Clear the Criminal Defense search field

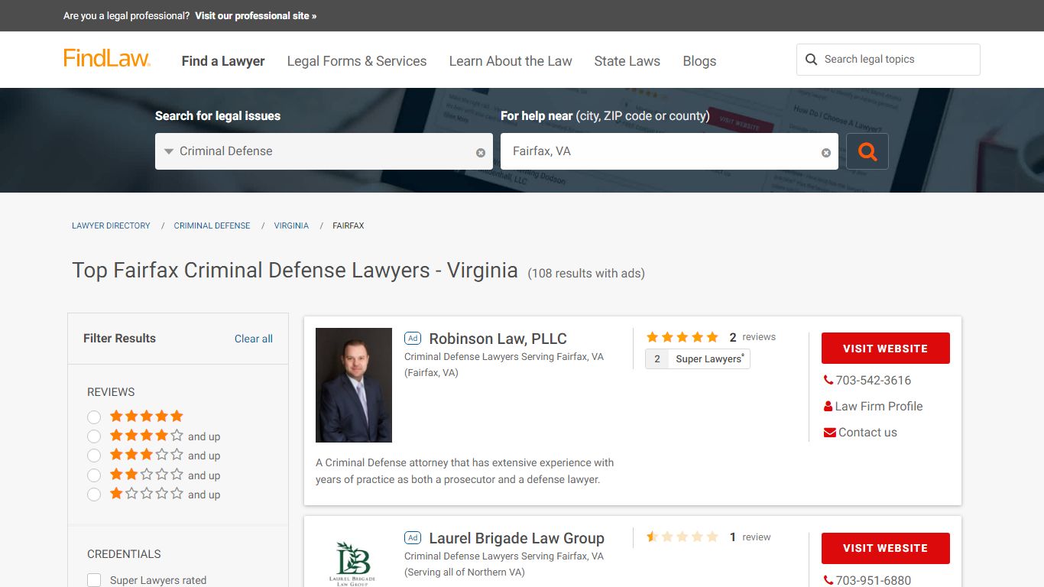[481, 153]
